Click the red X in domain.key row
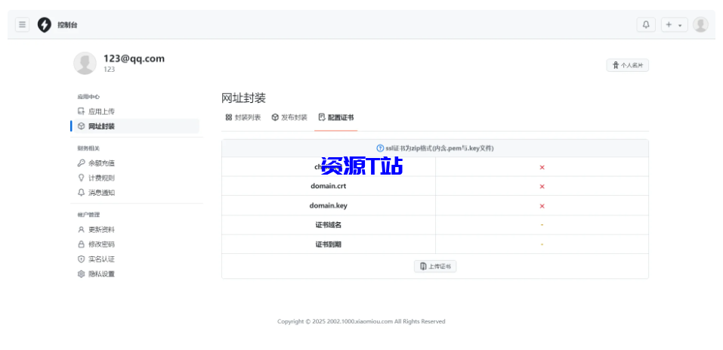 pyautogui.click(x=542, y=206)
